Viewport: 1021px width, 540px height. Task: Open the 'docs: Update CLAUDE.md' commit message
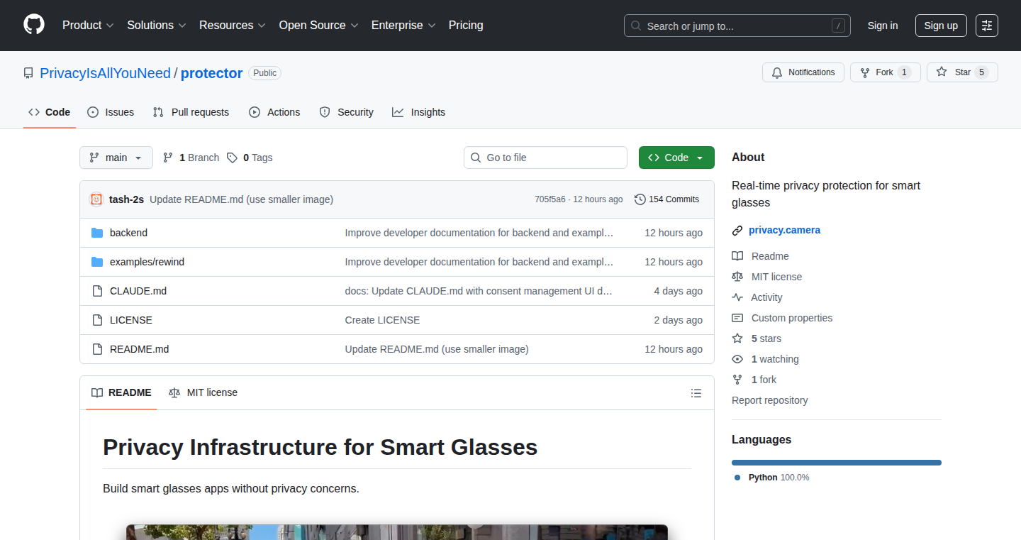click(x=479, y=291)
